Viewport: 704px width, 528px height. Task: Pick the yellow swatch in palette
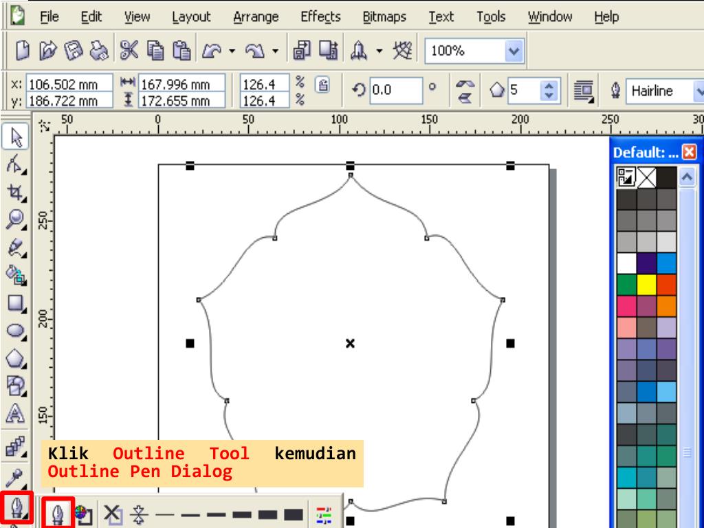point(646,285)
